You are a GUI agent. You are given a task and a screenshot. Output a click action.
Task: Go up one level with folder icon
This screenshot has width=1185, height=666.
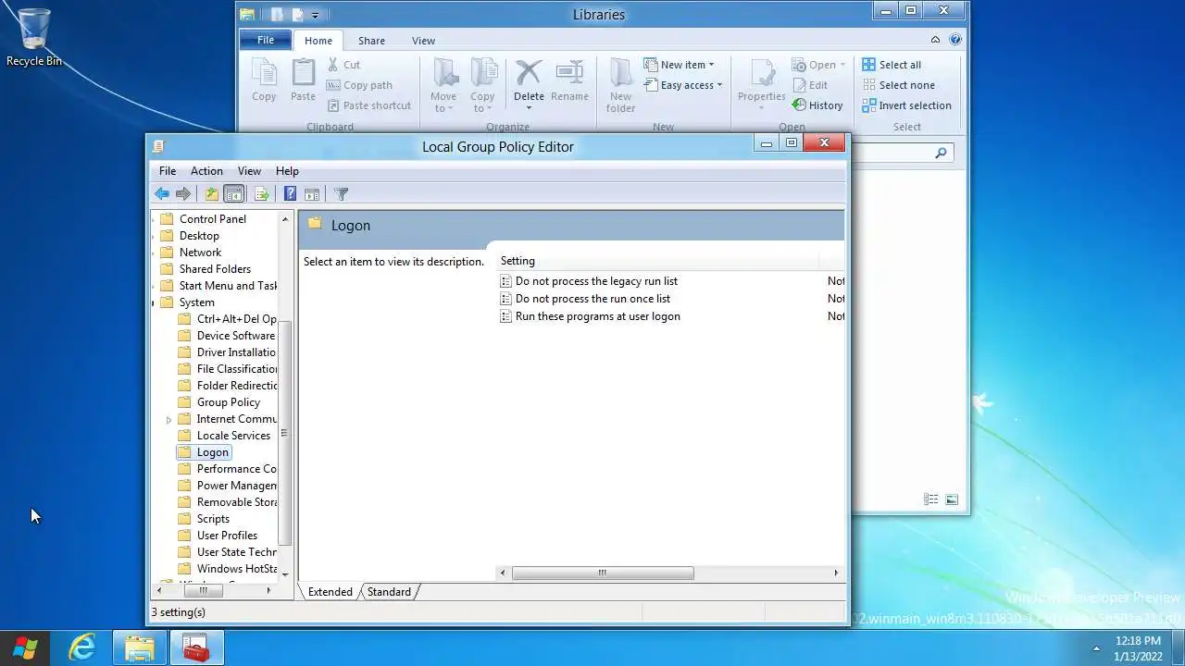(212, 194)
